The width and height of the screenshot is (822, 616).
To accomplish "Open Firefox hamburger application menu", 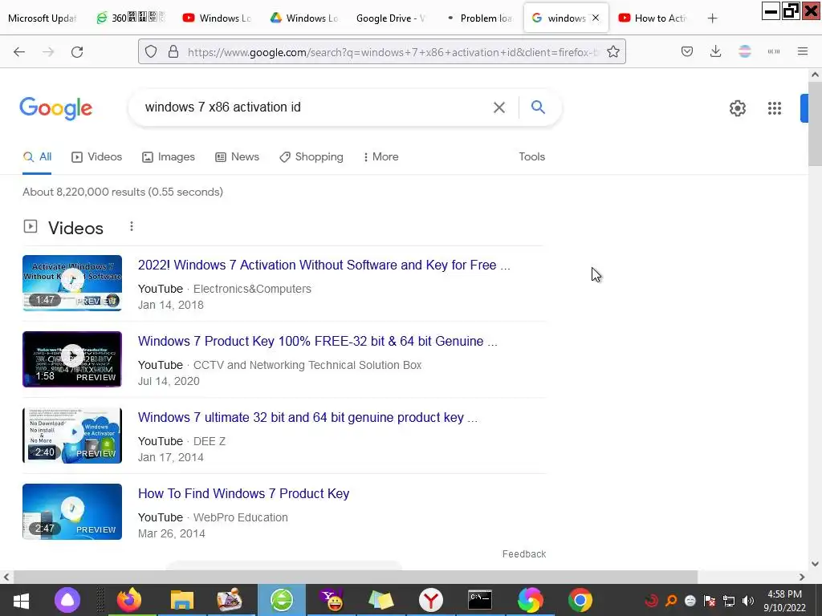I will [802, 51].
